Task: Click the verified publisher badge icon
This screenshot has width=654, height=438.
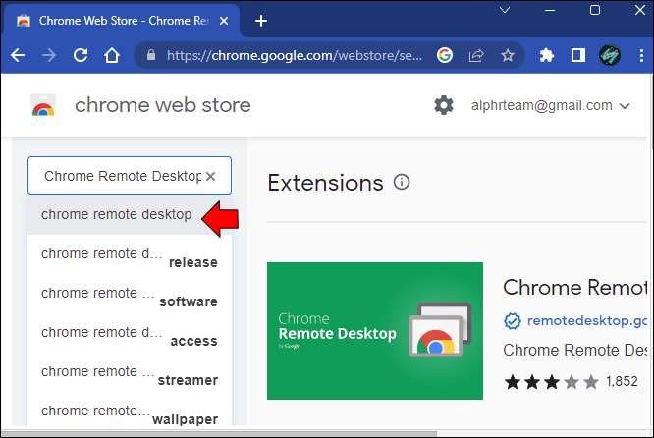Action: tap(513, 321)
